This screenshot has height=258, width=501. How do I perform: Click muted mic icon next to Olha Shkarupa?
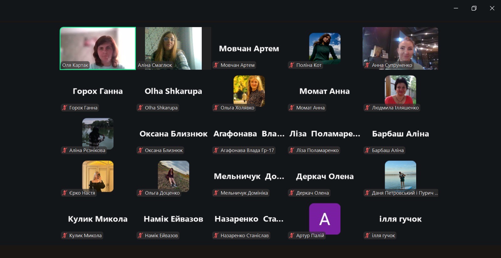(140, 108)
